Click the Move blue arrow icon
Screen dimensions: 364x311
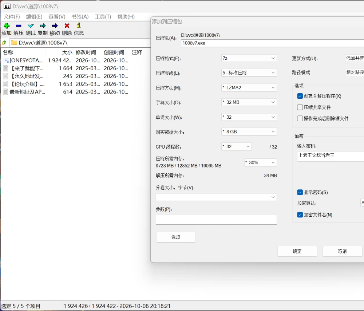pyautogui.click(x=55, y=26)
